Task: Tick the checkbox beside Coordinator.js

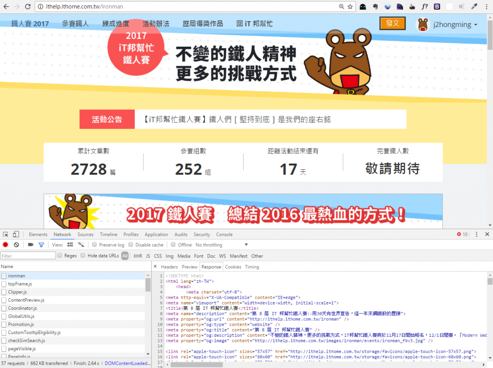Action: [4, 308]
